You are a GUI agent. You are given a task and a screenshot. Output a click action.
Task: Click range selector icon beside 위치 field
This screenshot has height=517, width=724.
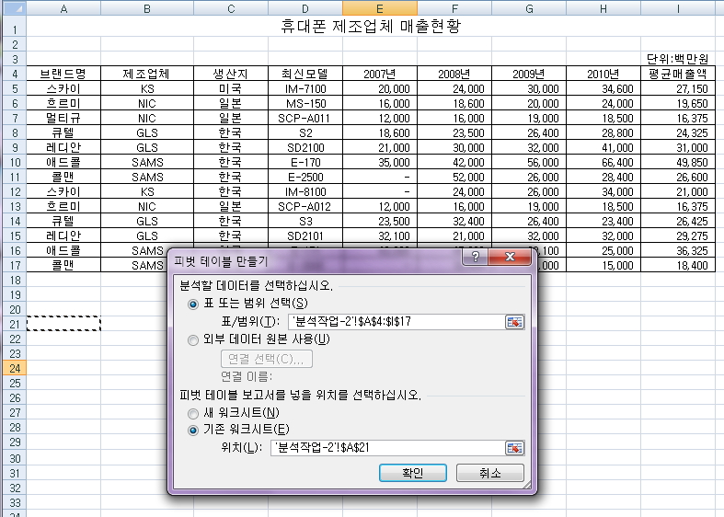[514, 448]
